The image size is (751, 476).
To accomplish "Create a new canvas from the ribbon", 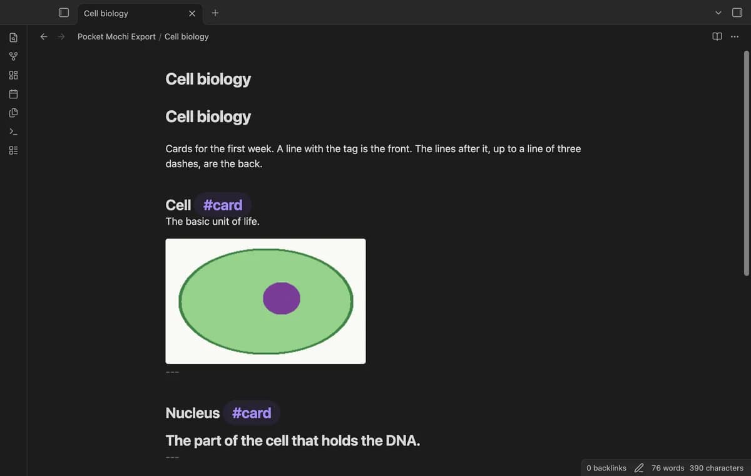I will tap(13, 75).
